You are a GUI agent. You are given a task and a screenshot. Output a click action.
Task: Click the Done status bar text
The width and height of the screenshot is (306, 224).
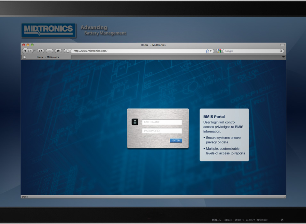pyautogui.click(x=25, y=197)
